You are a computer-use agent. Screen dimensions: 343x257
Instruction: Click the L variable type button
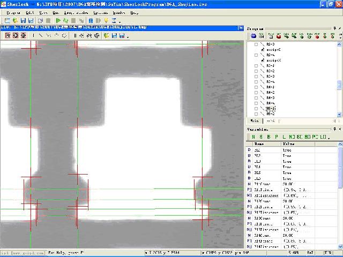pyautogui.click(x=284, y=137)
